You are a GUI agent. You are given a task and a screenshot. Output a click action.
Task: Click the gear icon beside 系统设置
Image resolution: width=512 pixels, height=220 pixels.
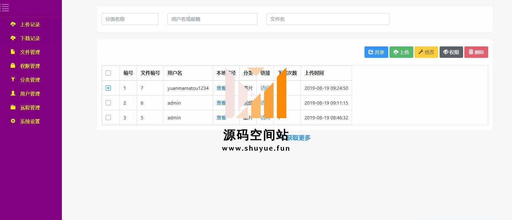(13, 121)
